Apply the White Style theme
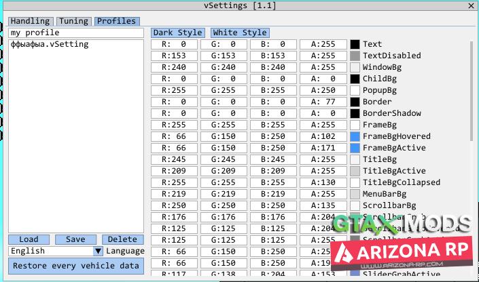 [239, 33]
